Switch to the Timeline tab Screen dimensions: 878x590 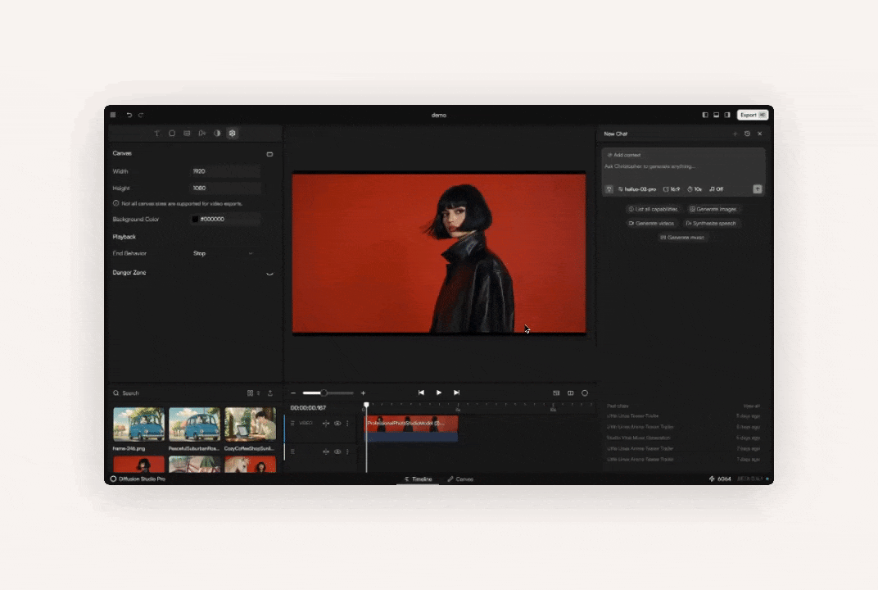[419, 479]
